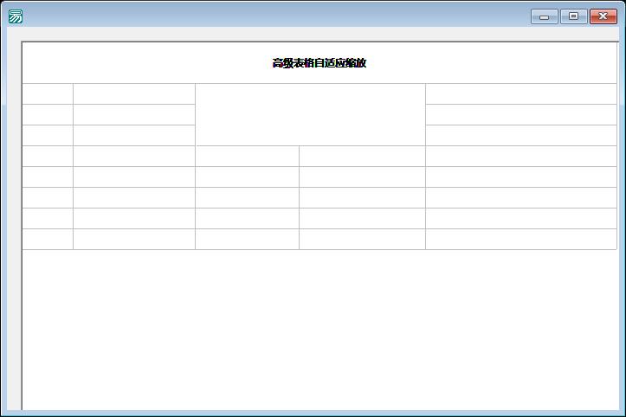This screenshot has width=626, height=417.
Task: Click the rightmost cell in the second grid row
Action: (x=521, y=114)
